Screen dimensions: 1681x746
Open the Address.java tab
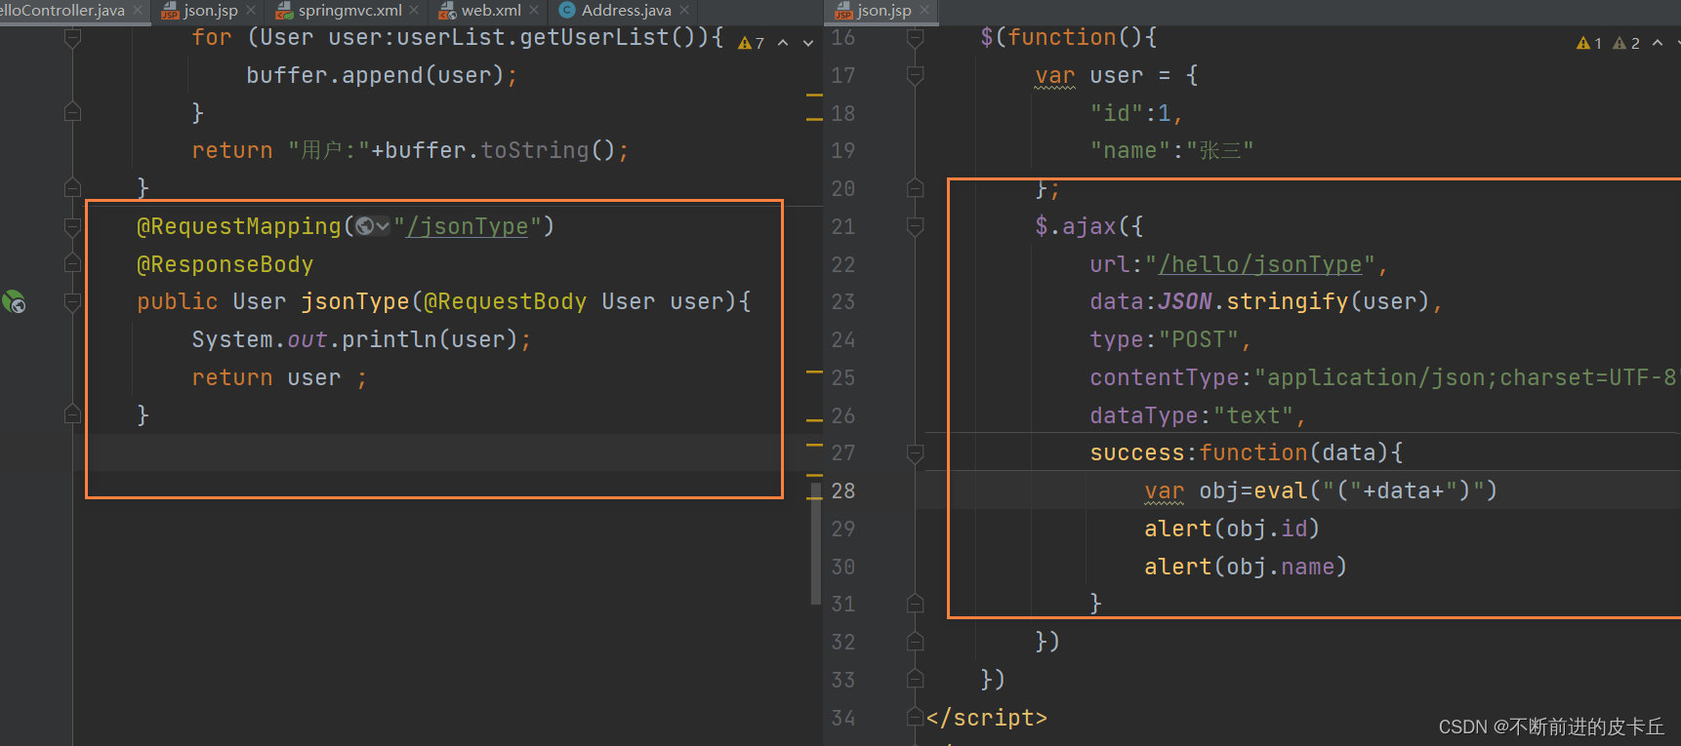(616, 11)
